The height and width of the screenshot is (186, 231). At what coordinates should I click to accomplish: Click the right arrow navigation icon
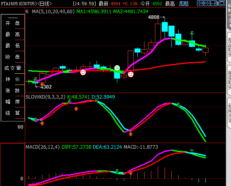pos(207,3)
